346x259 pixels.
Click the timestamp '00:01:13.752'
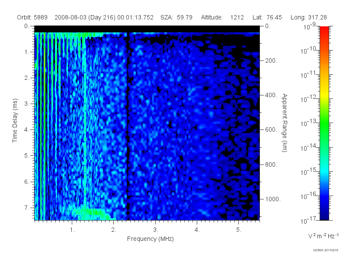tap(135, 17)
